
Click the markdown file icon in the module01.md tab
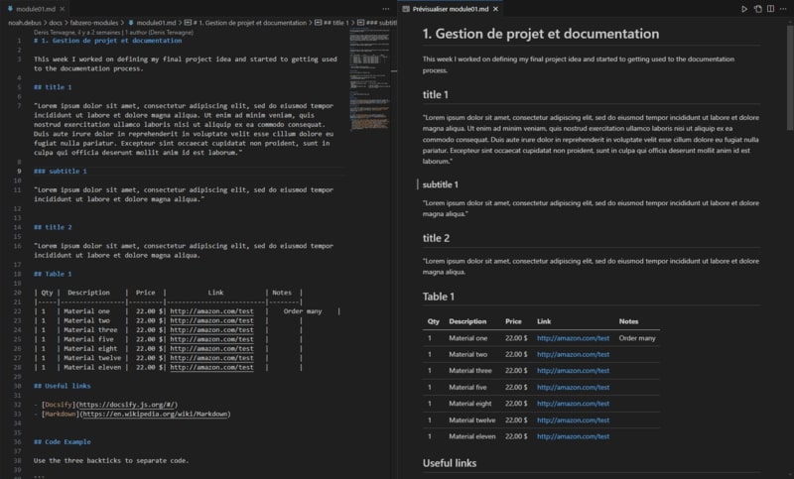(10, 9)
